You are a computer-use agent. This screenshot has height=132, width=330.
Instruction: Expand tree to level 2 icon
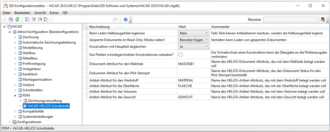coord(34,19)
